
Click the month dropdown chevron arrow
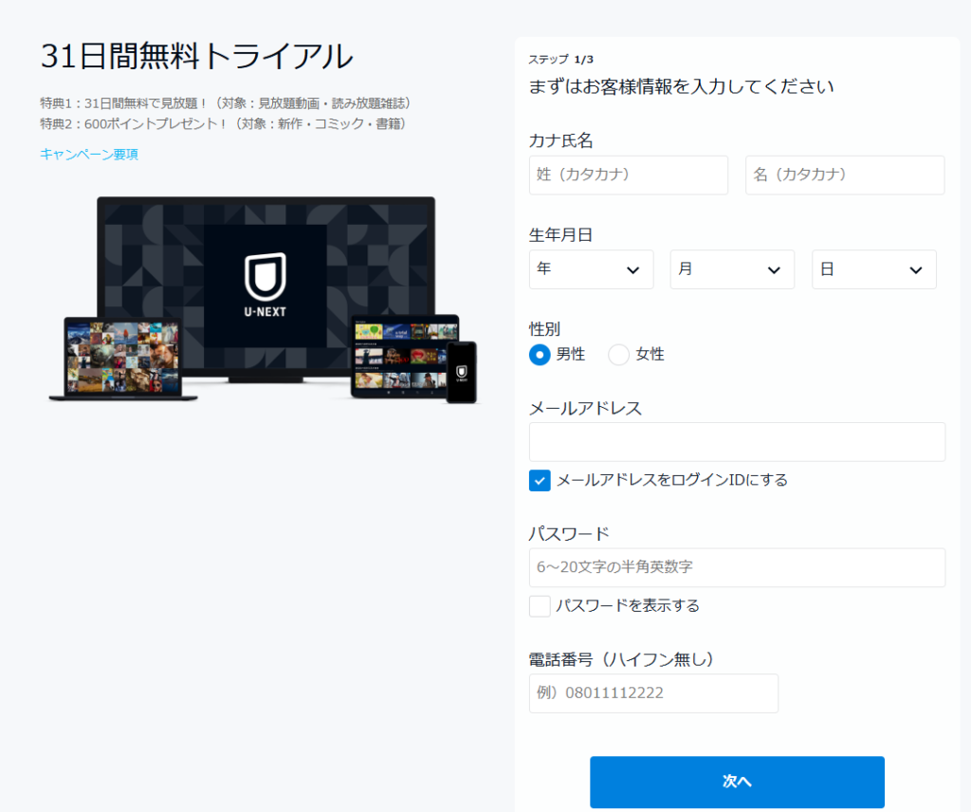click(x=774, y=270)
